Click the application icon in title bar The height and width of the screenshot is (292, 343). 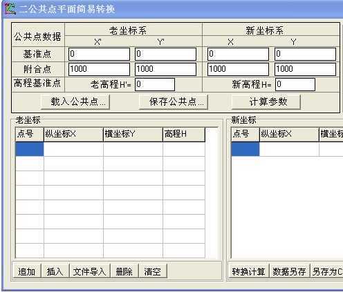tap(10, 9)
